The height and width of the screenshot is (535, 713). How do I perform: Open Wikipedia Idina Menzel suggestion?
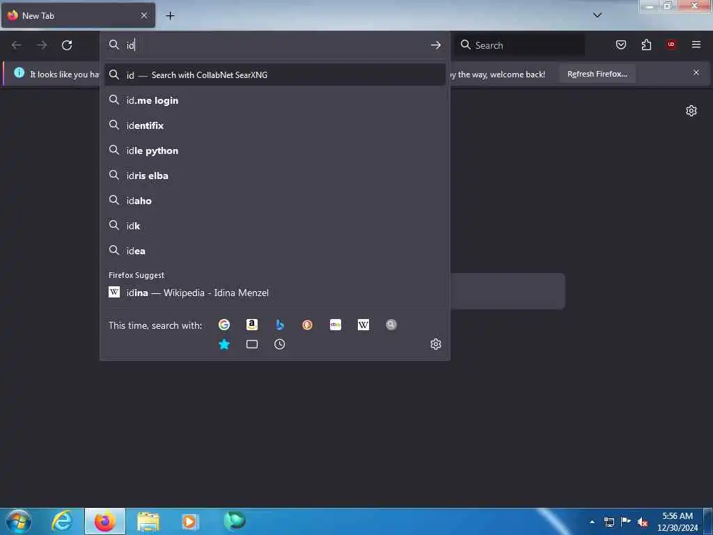[x=274, y=293]
